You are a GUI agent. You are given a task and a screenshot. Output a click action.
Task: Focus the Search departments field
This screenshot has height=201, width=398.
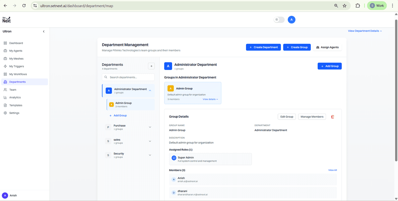[x=128, y=77]
